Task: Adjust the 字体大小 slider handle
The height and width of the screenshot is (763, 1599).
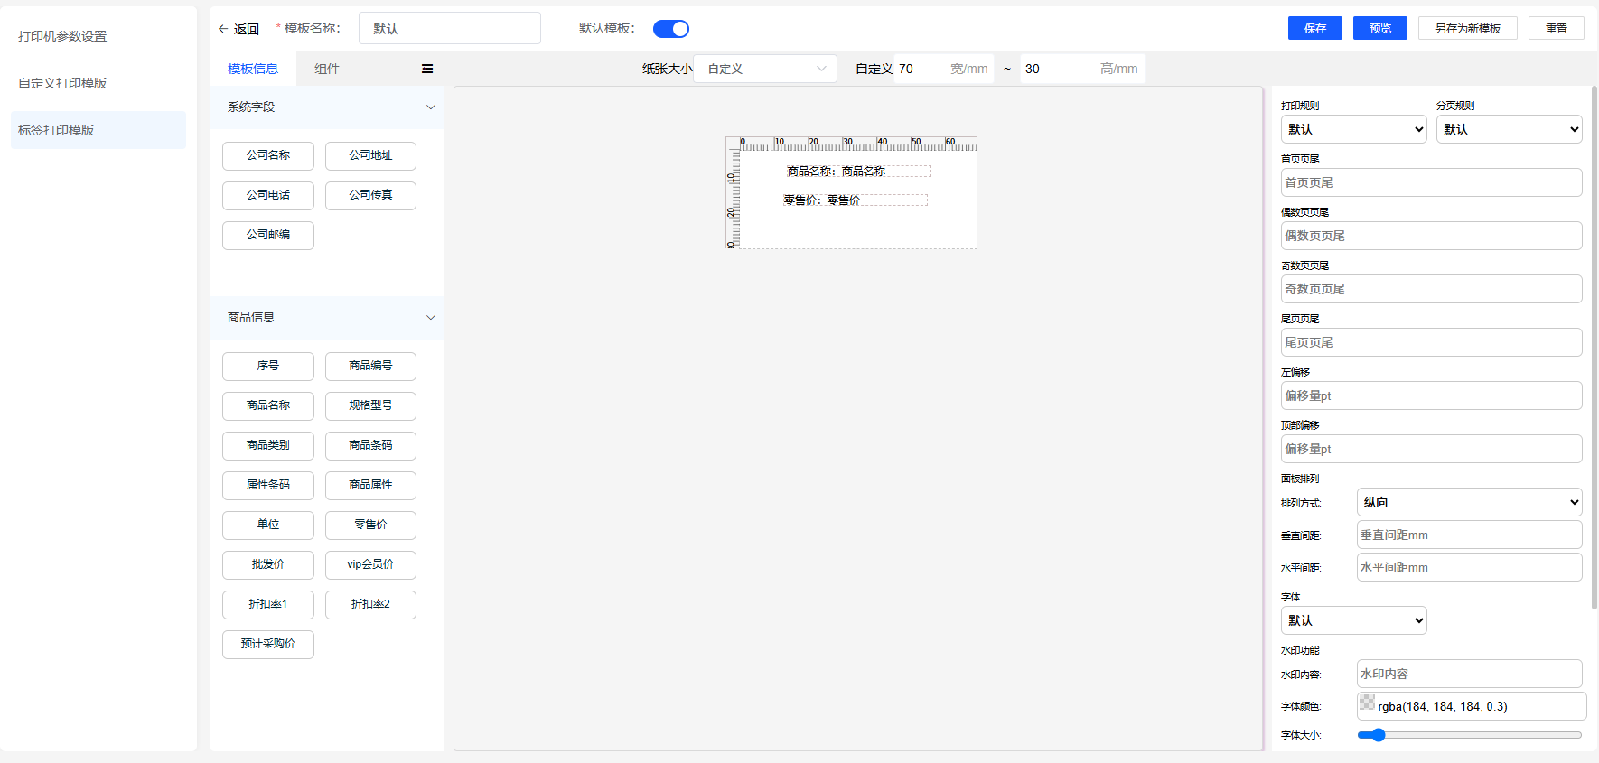Action: click(x=1378, y=735)
